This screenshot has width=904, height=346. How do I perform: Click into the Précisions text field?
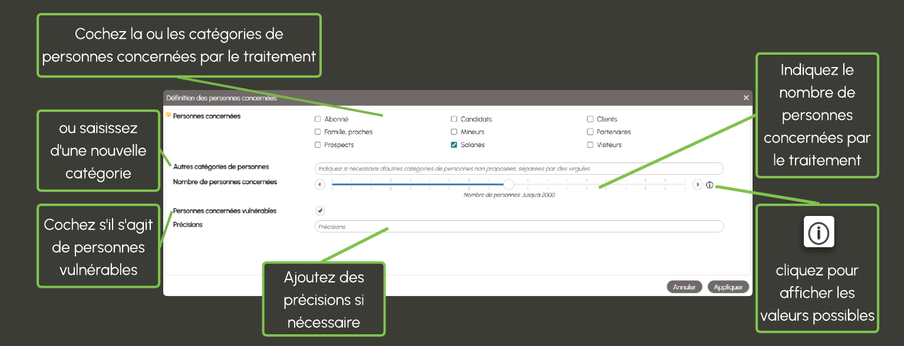tap(519, 227)
